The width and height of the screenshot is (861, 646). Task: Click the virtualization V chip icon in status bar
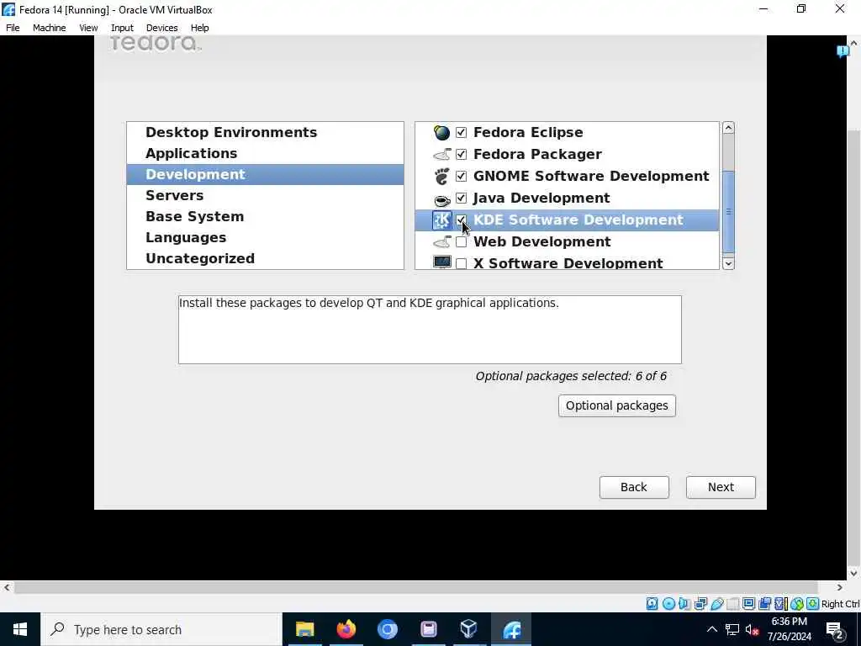780,604
